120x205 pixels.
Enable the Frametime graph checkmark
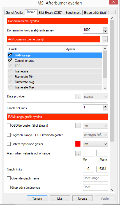[10, 71]
